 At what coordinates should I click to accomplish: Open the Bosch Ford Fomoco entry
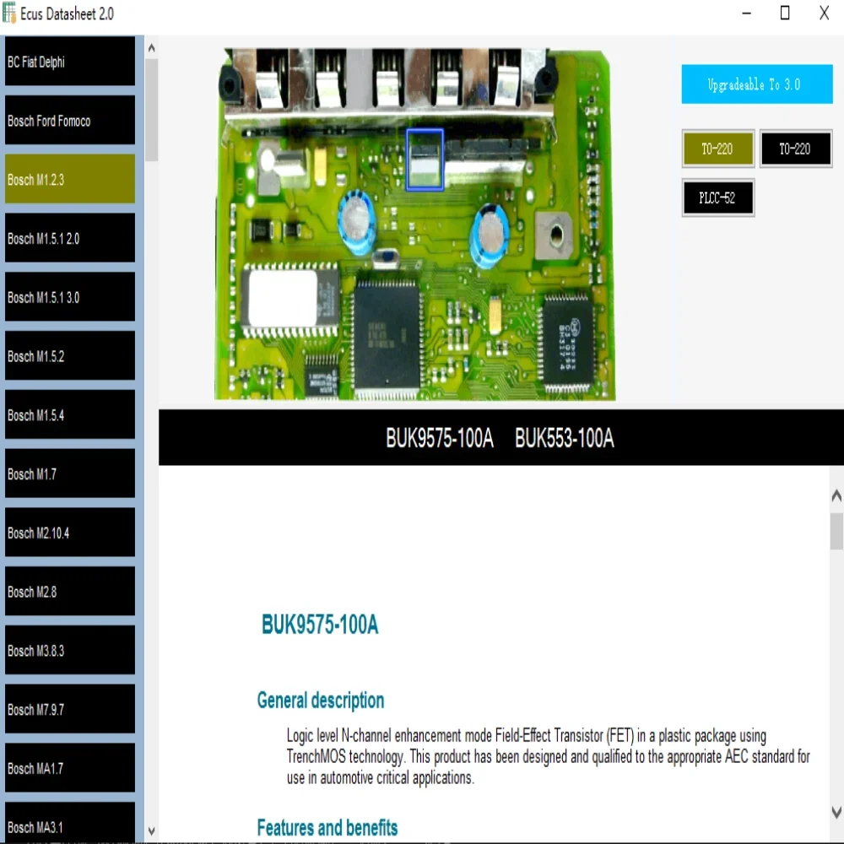tap(70, 121)
